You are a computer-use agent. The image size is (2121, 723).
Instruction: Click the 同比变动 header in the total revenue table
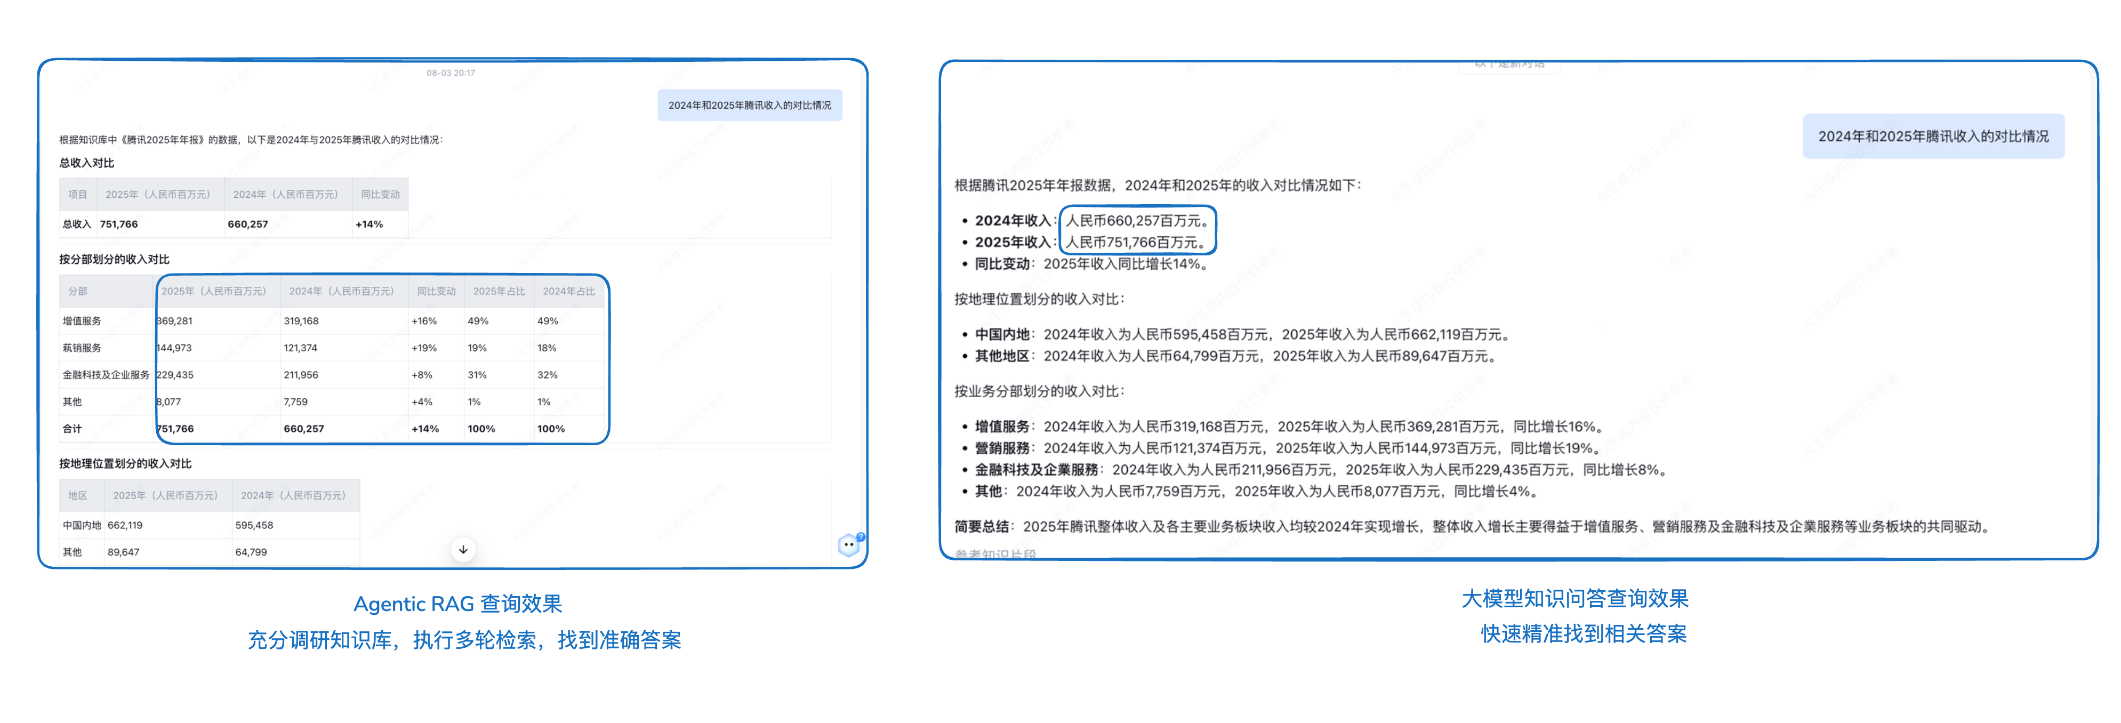click(x=380, y=194)
